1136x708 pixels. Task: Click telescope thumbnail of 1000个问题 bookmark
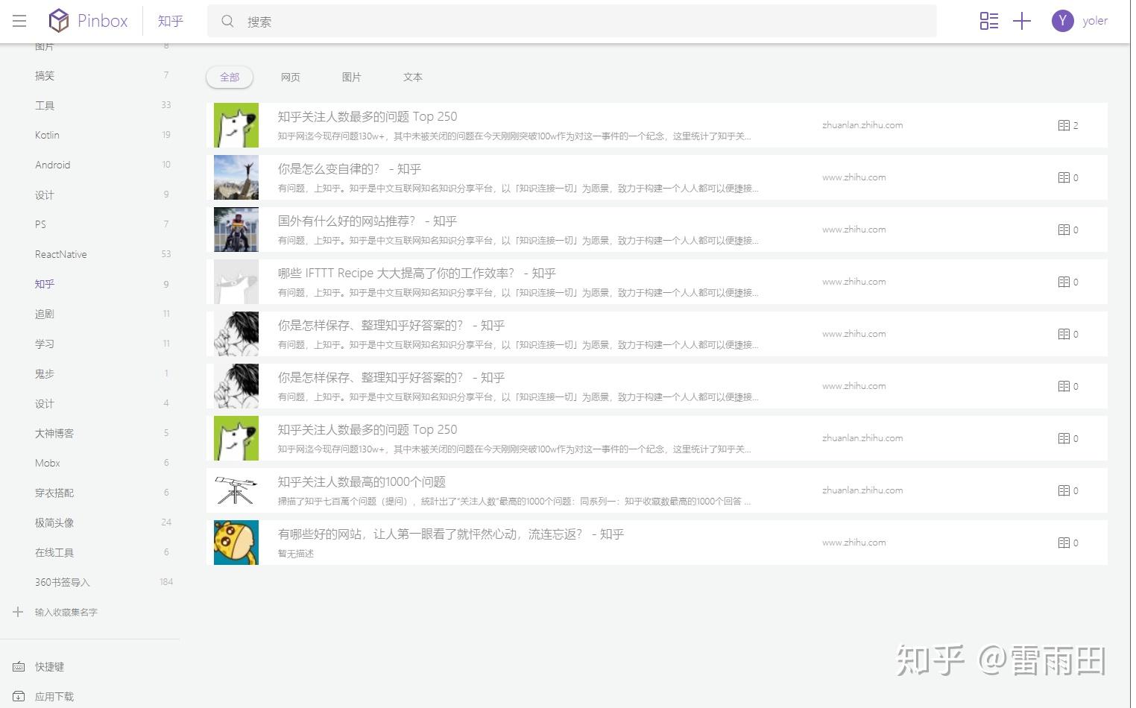[x=236, y=490]
